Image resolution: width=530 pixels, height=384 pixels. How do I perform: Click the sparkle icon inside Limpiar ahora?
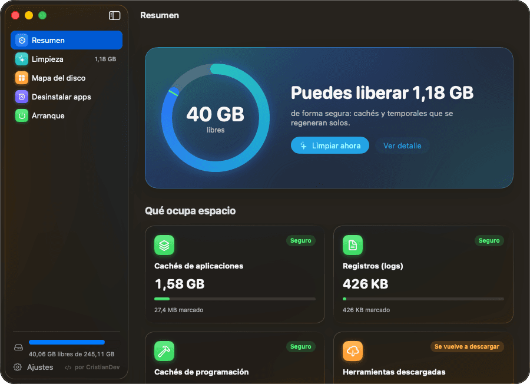(303, 145)
